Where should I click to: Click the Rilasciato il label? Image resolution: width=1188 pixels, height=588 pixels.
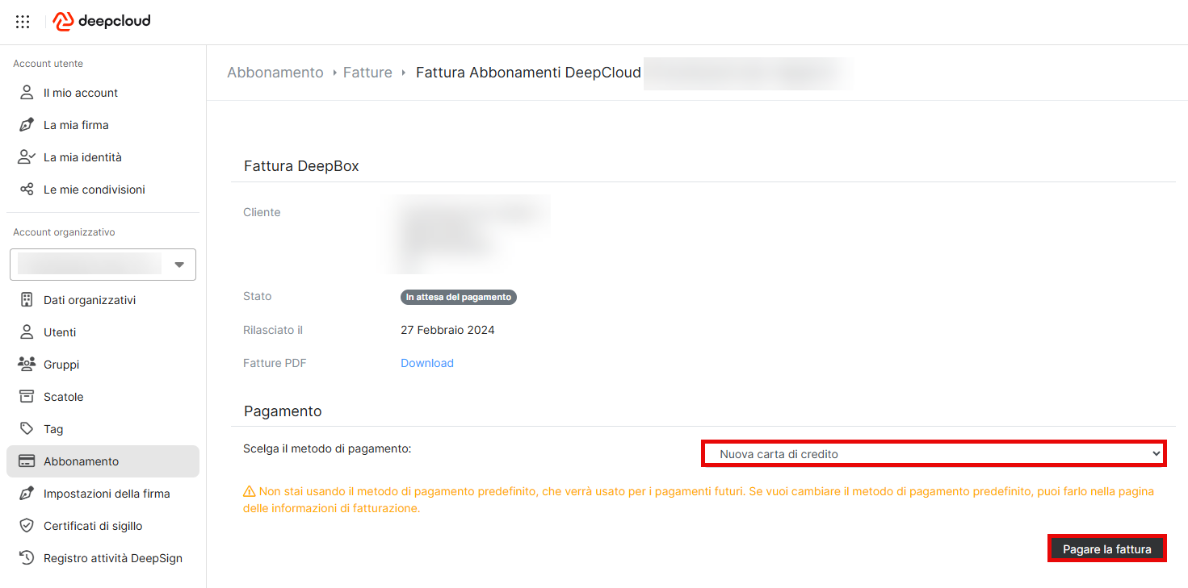[273, 330]
